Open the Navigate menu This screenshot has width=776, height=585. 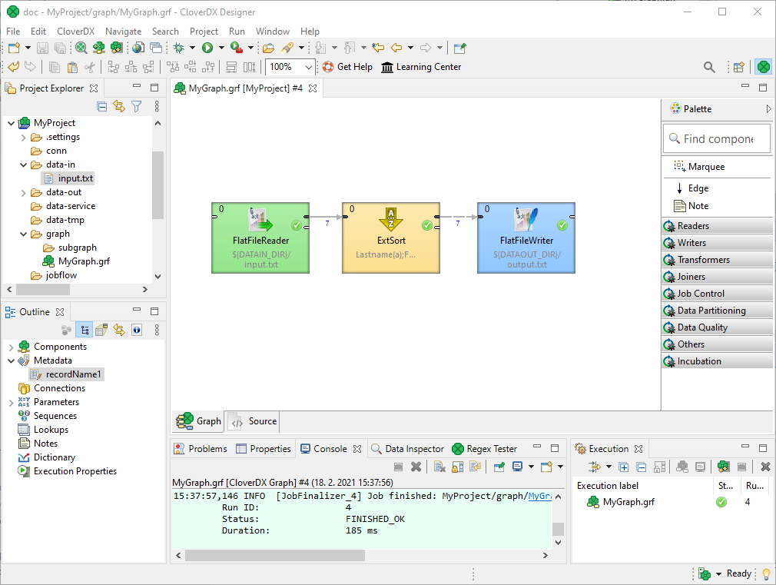[x=123, y=32]
